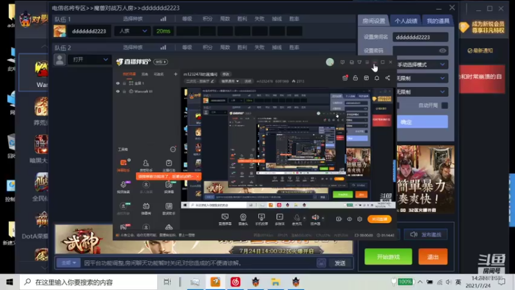
Task: Click the 手机投屏 phone casting icon
Action: pos(261,217)
